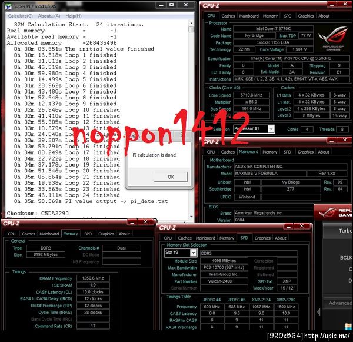353x342 pixels.
Task: Click the XMP-3200 frequency 1600 MHz cell
Action: [286, 307]
